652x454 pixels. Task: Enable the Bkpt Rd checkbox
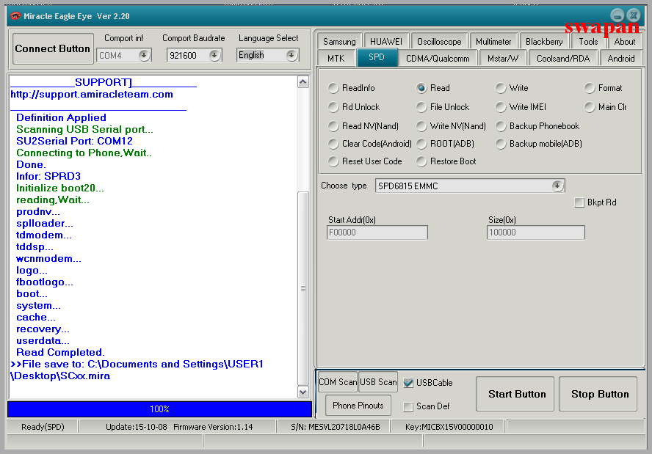pos(579,202)
